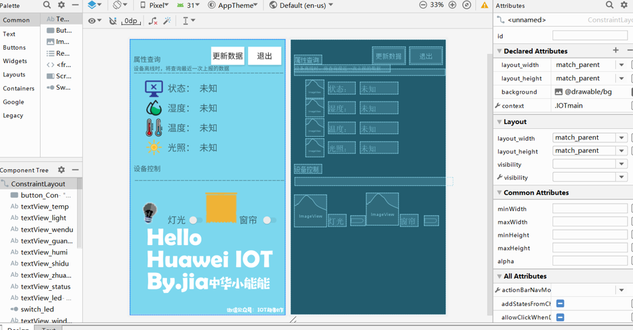The image size is (633, 330).
Task: Clear all constraints icon
Action: click(153, 21)
